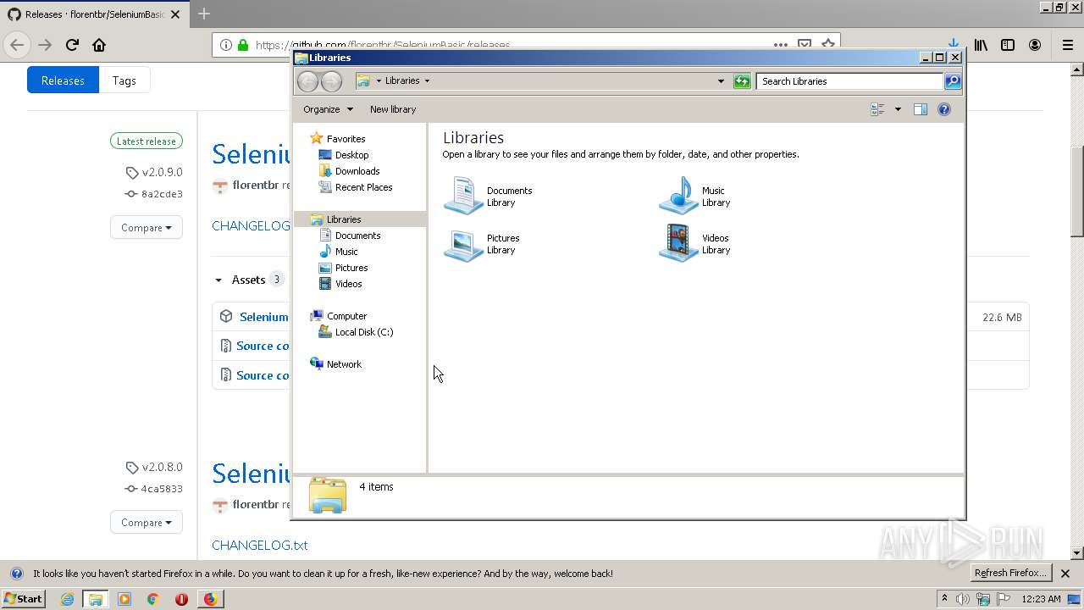Launch Google Chrome from the taskbar

(152, 599)
